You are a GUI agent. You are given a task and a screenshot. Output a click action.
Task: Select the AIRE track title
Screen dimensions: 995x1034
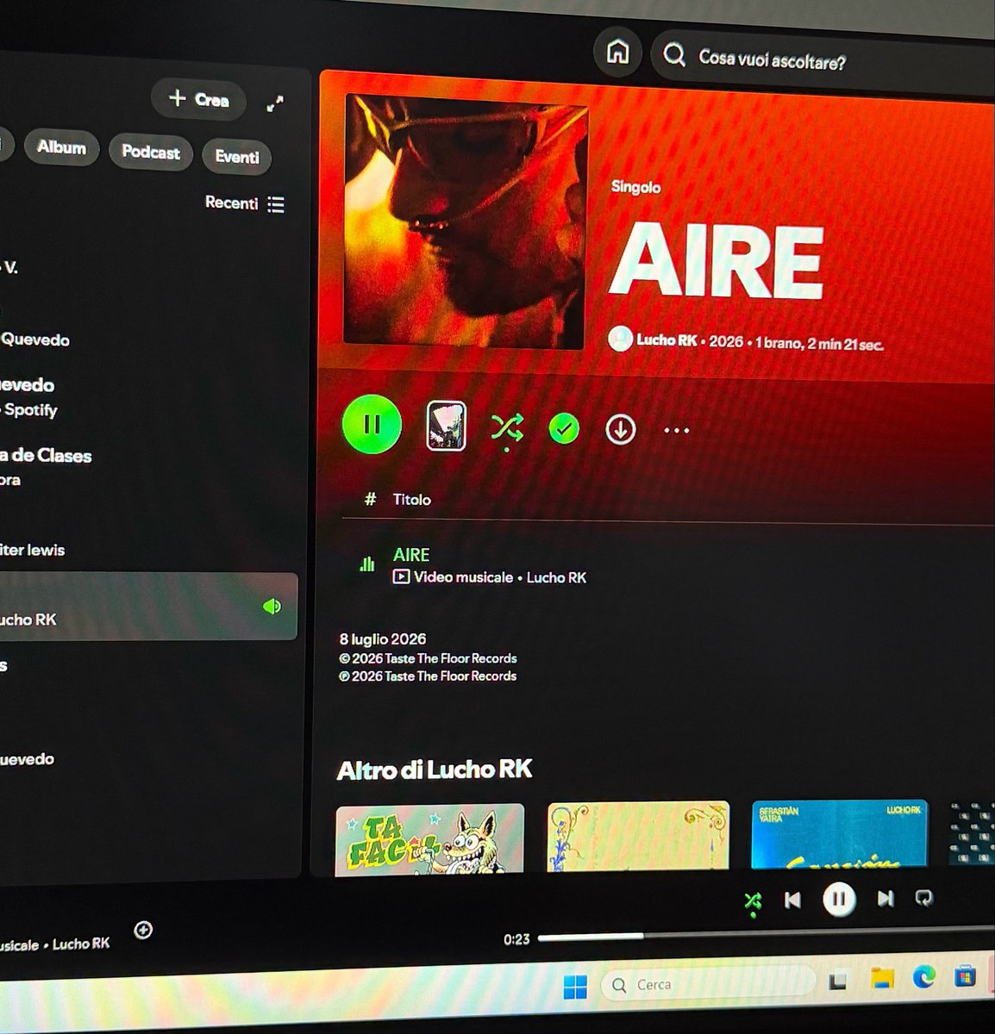(x=411, y=555)
